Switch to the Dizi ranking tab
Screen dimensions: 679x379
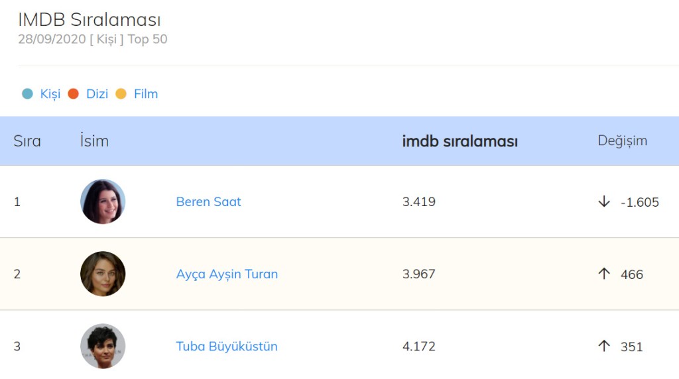click(97, 94)
